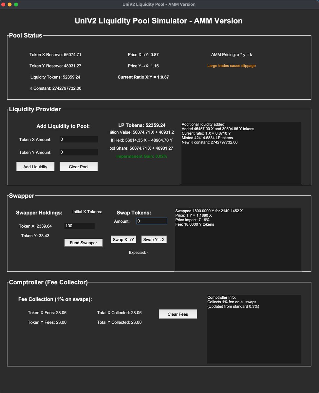The width and height of the screenshot is (319, 393).
Task: Click inside the Swapper log text box
Action: pyautogui.click(x=238, y=239)
